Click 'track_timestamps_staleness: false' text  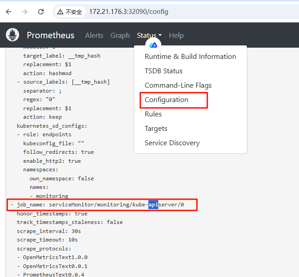(70, 222)
